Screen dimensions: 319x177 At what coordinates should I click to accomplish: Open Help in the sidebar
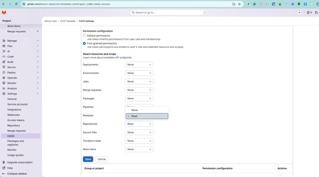pos(10,168)
